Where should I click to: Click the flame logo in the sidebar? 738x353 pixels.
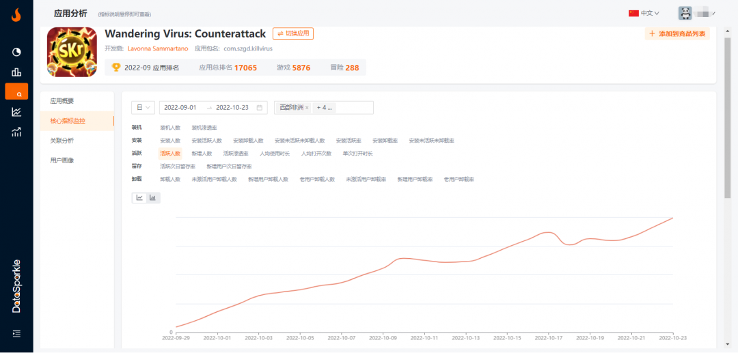[x=16, y=16]
